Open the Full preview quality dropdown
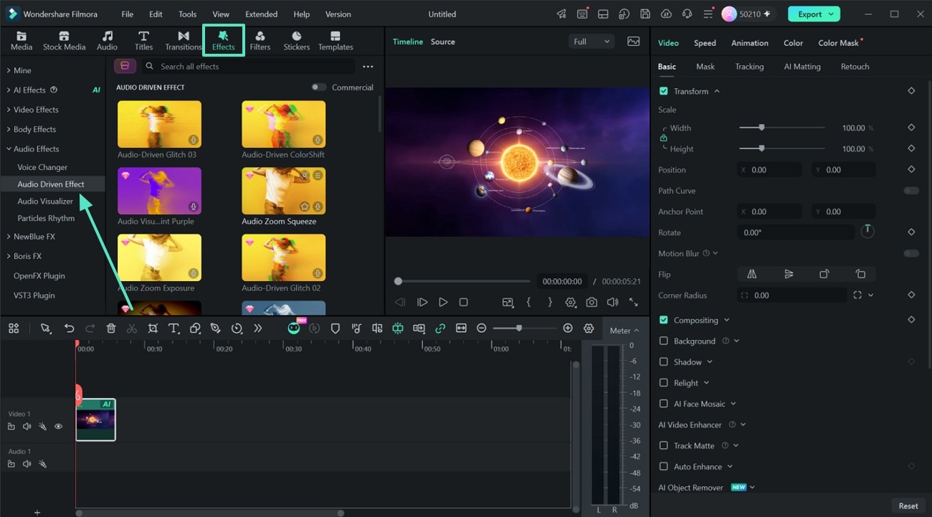The width and height of the screenshot is (932, 517). pyautogui.click(x=591, y=42)
